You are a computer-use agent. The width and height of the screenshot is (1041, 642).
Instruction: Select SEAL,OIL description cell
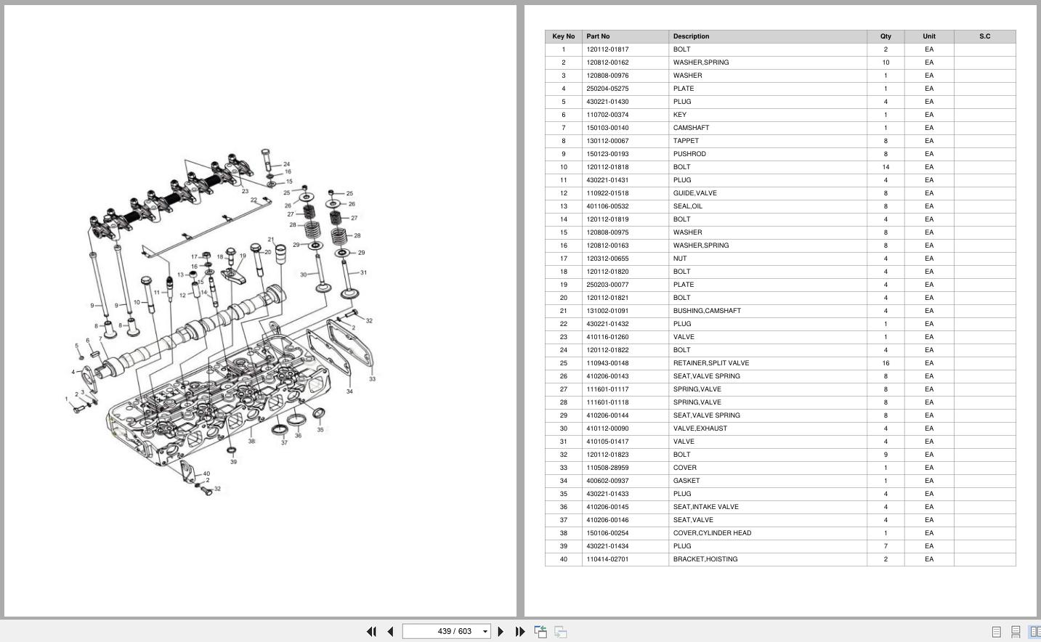click(768, 206)
